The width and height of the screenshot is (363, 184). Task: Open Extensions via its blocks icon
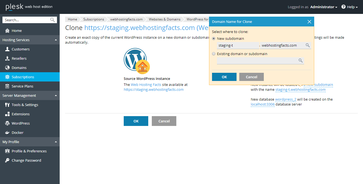point(7,114)
